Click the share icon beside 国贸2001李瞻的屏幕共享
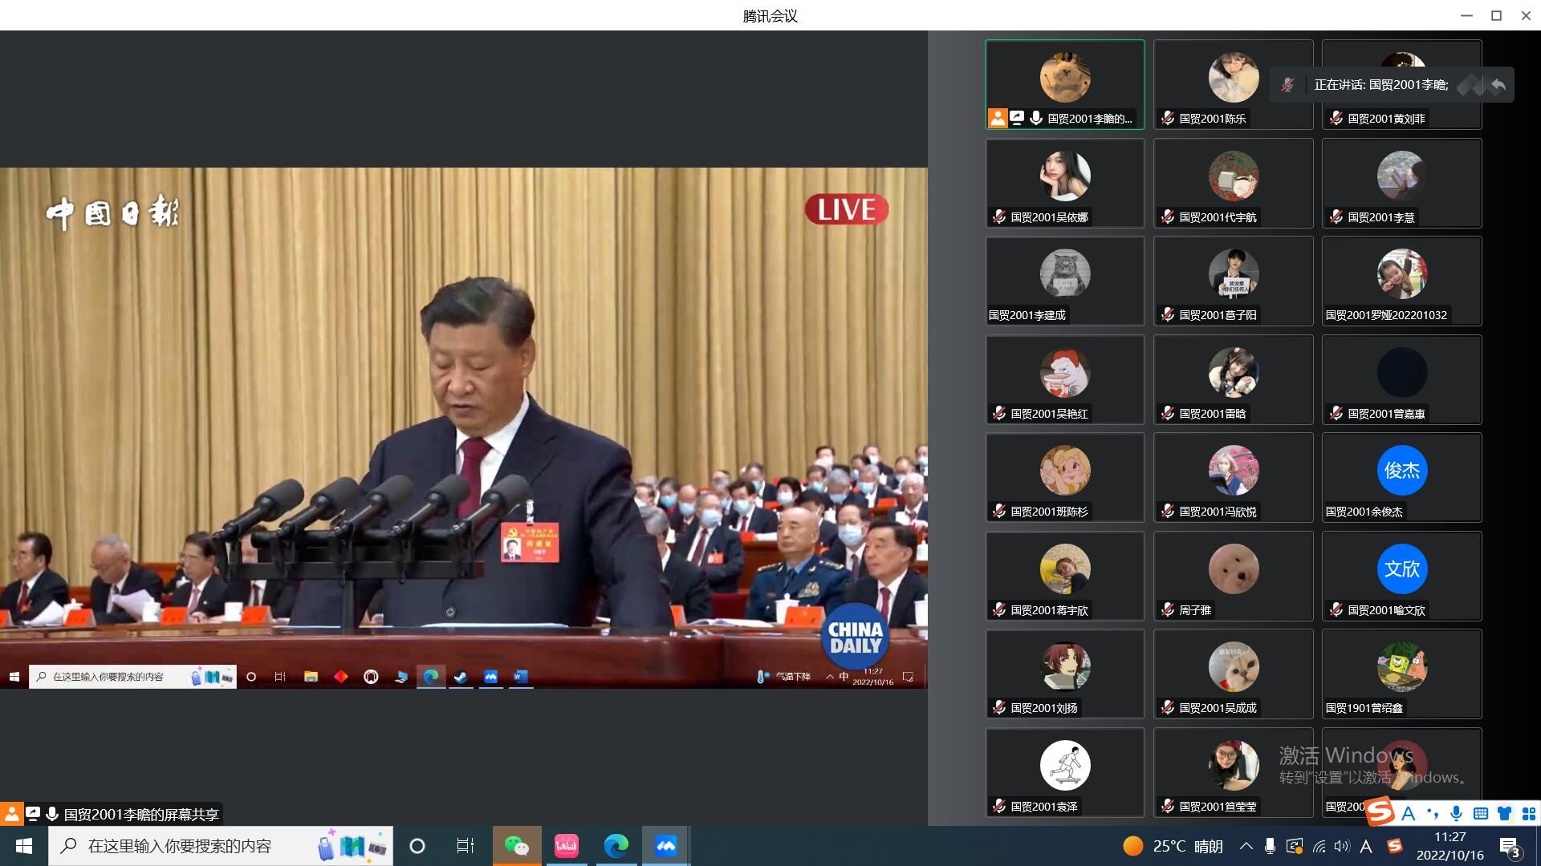Viewport: 1541px width, 866px height. click(x=33, y=815)
